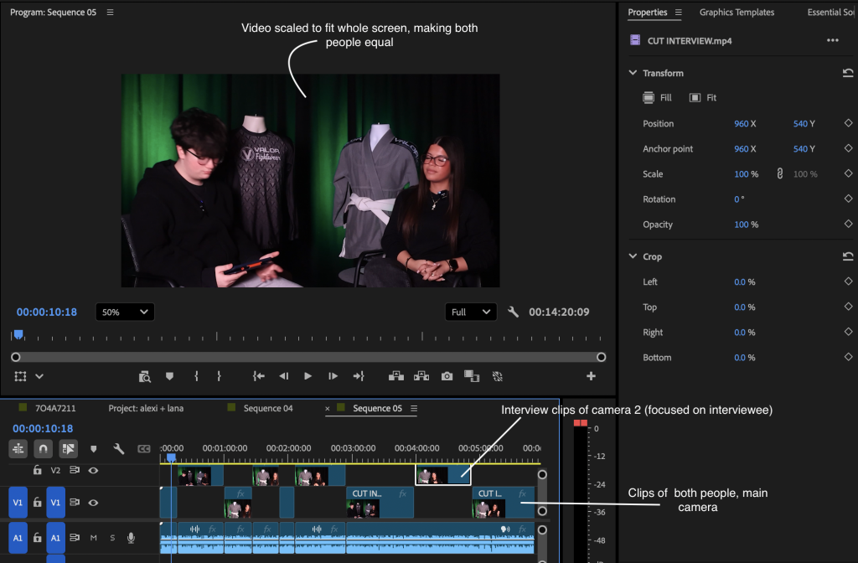This screenshot has height=563, width=858.
Task: Open the Sequence 04 timeline tab
Action: tap(267, 409)
